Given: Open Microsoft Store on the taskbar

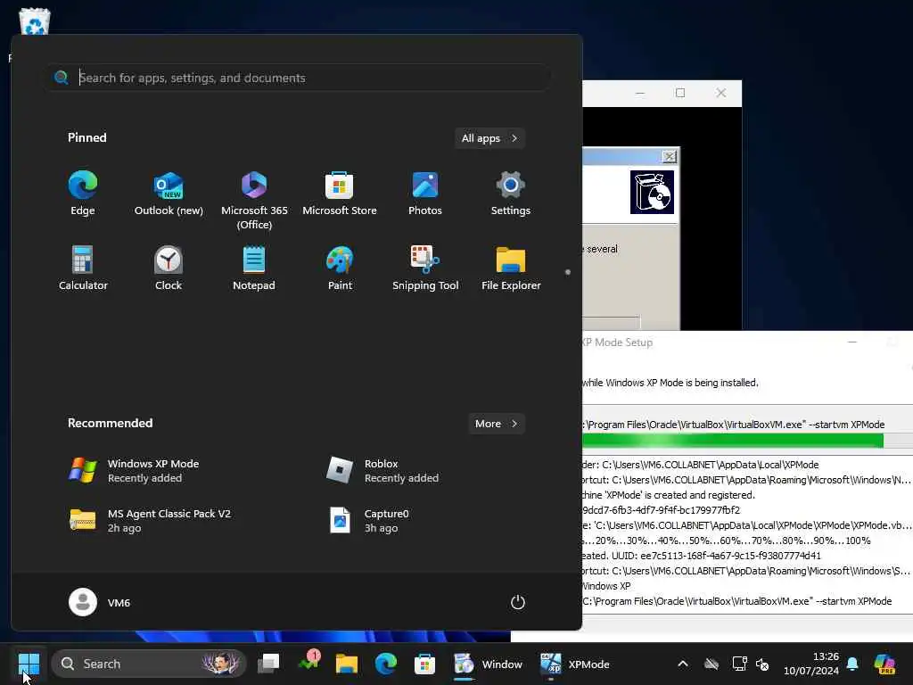Looking at the screenshot, I should click(424, 664).
